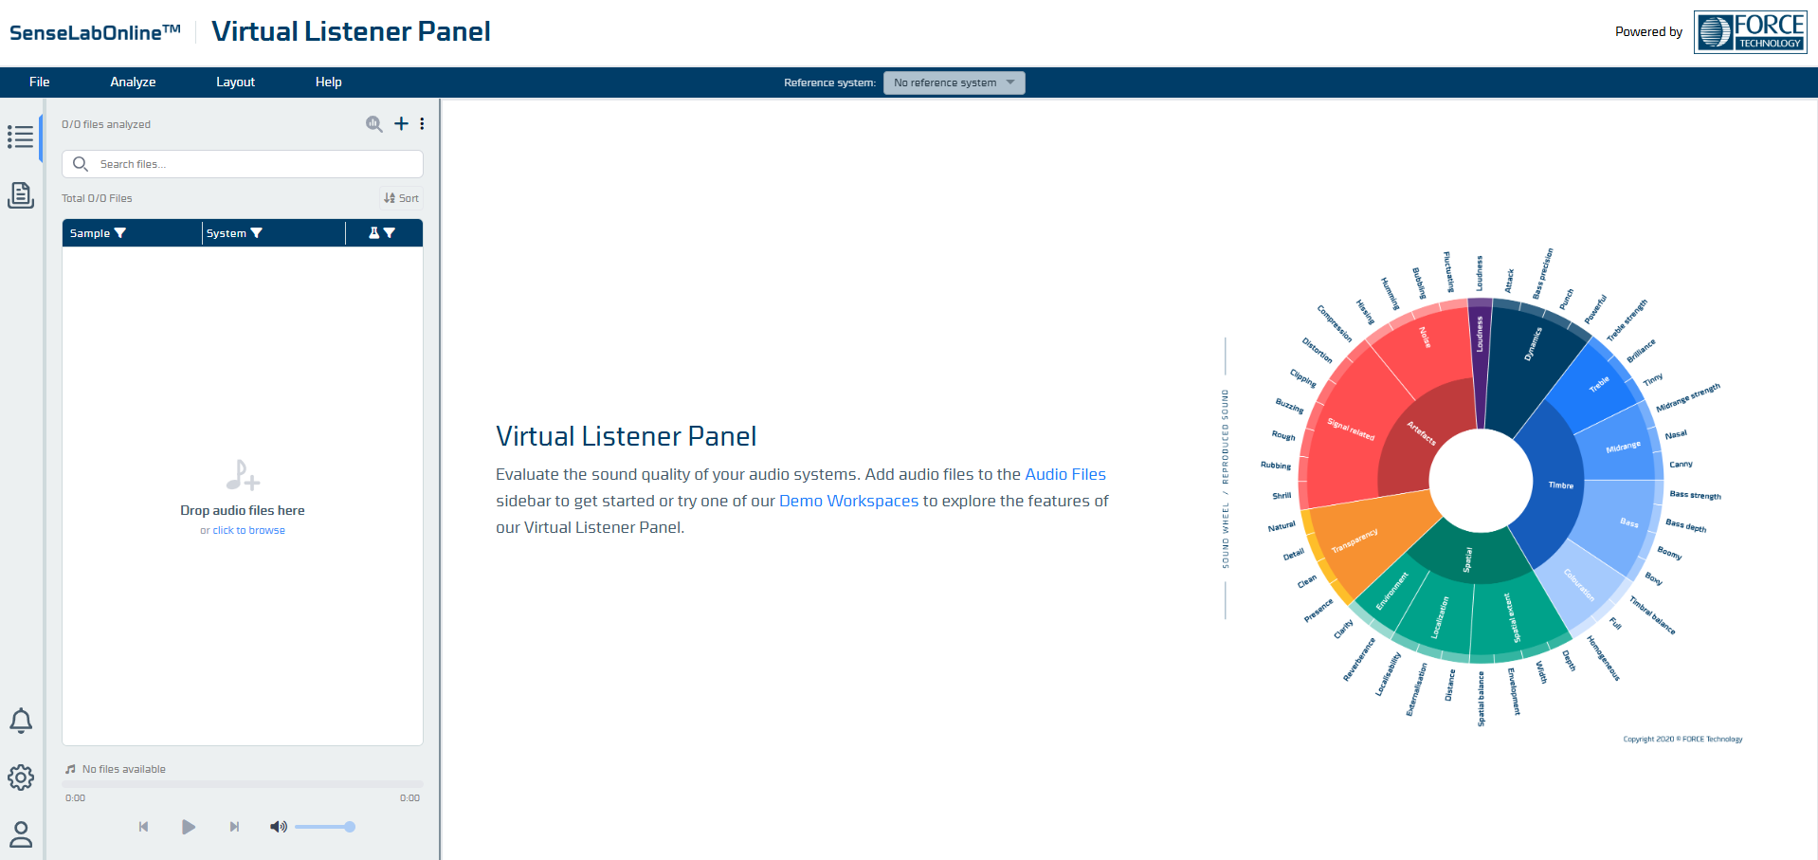Expand the Reference system dropdown
This screenshot has width=1818, height=860.
coord(954,82)
